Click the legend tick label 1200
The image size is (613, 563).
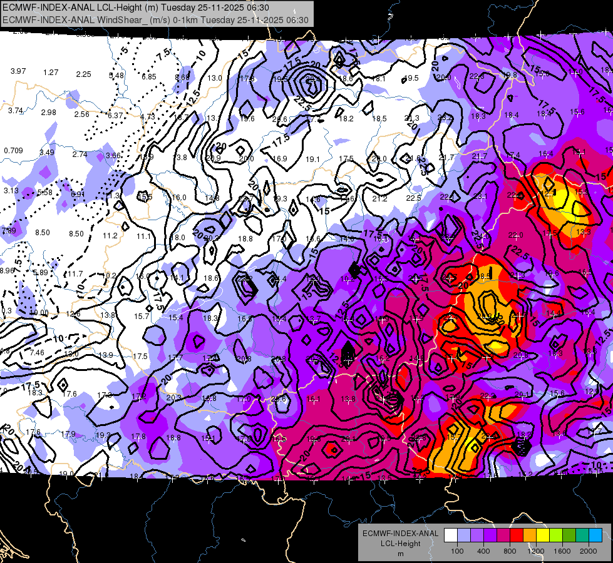(x=536, y=551)
